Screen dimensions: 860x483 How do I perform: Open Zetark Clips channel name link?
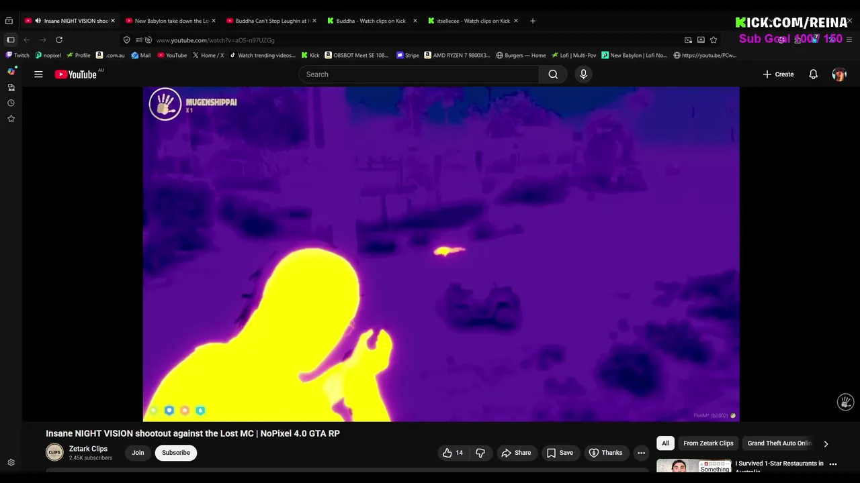88,449
